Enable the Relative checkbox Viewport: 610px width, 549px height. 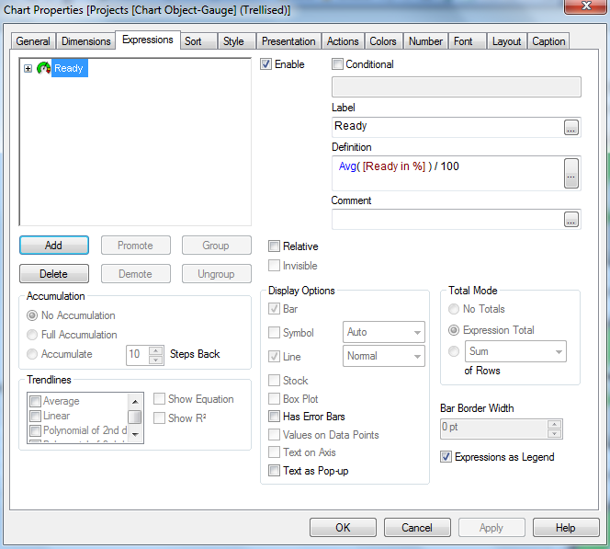point(274,246)
